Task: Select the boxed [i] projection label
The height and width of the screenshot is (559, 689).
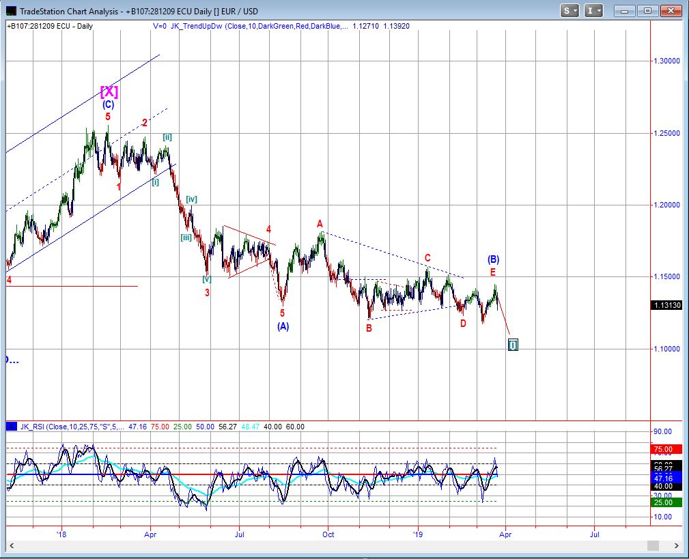Action: tap(513, 345)
